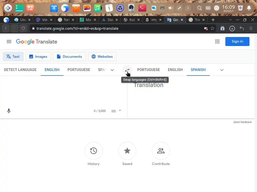Expand the dock tray arrow
The height and width of the screenshot is (192, 257).
tap(188, 8)
